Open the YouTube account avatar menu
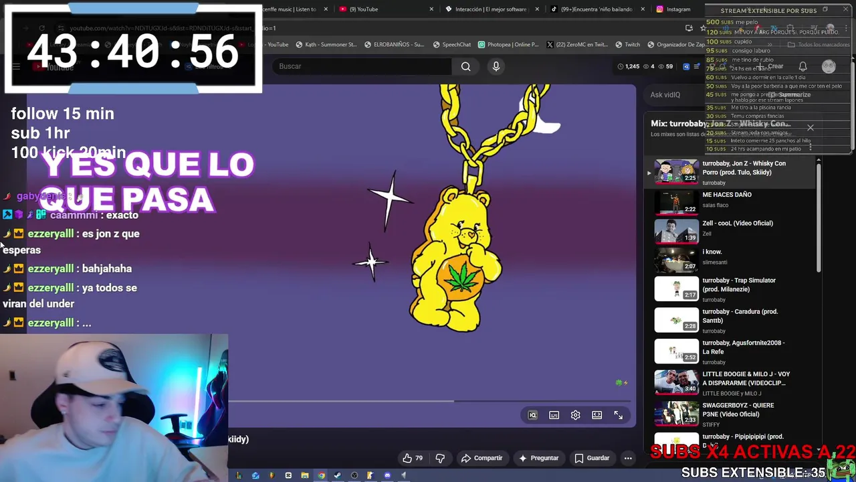 point(829,66)
